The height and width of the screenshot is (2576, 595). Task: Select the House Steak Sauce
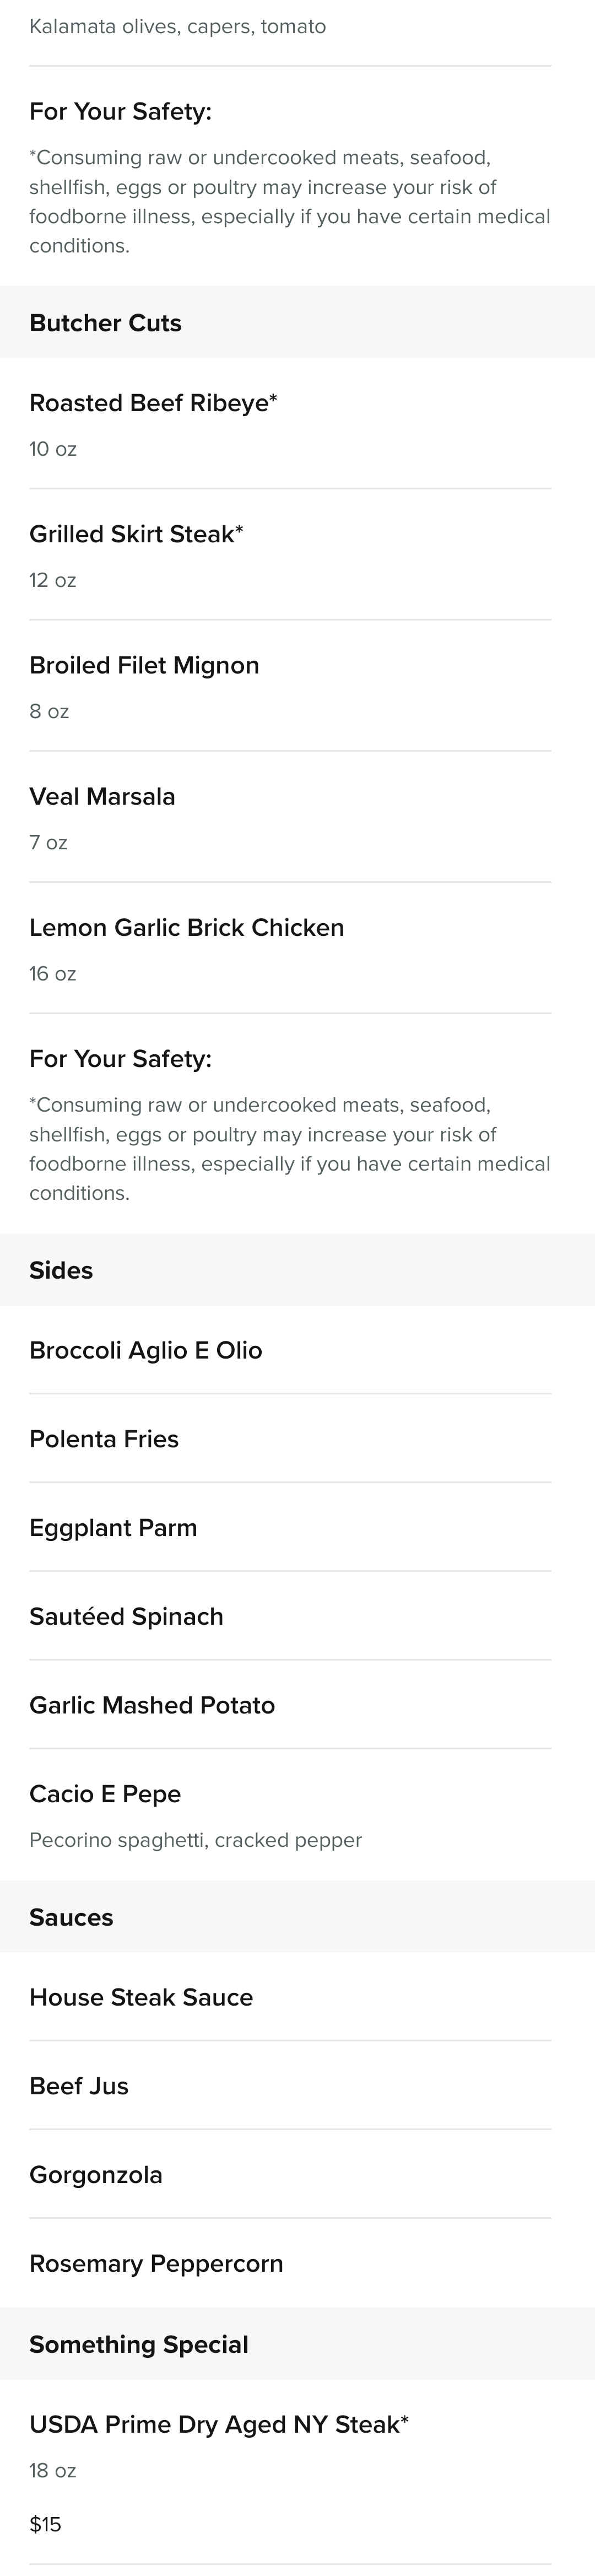tap(290, 1997)
